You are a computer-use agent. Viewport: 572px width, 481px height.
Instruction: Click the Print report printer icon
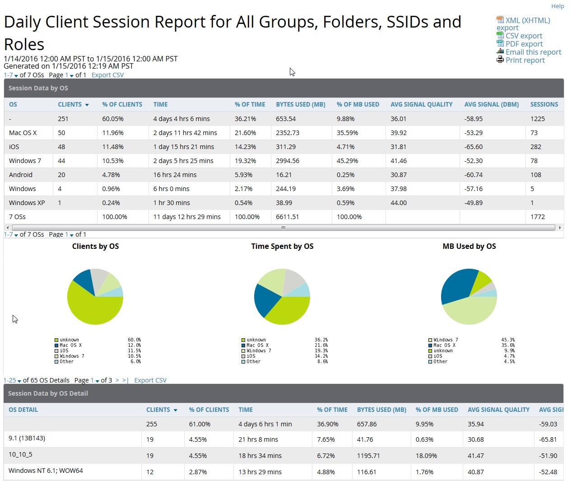[500, 60]
